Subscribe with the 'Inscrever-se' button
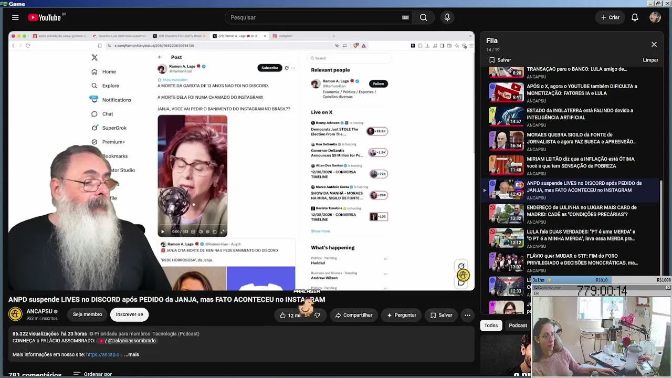This screenshot has width=672, height=378. pyautogui.click(x=129, y=314)
